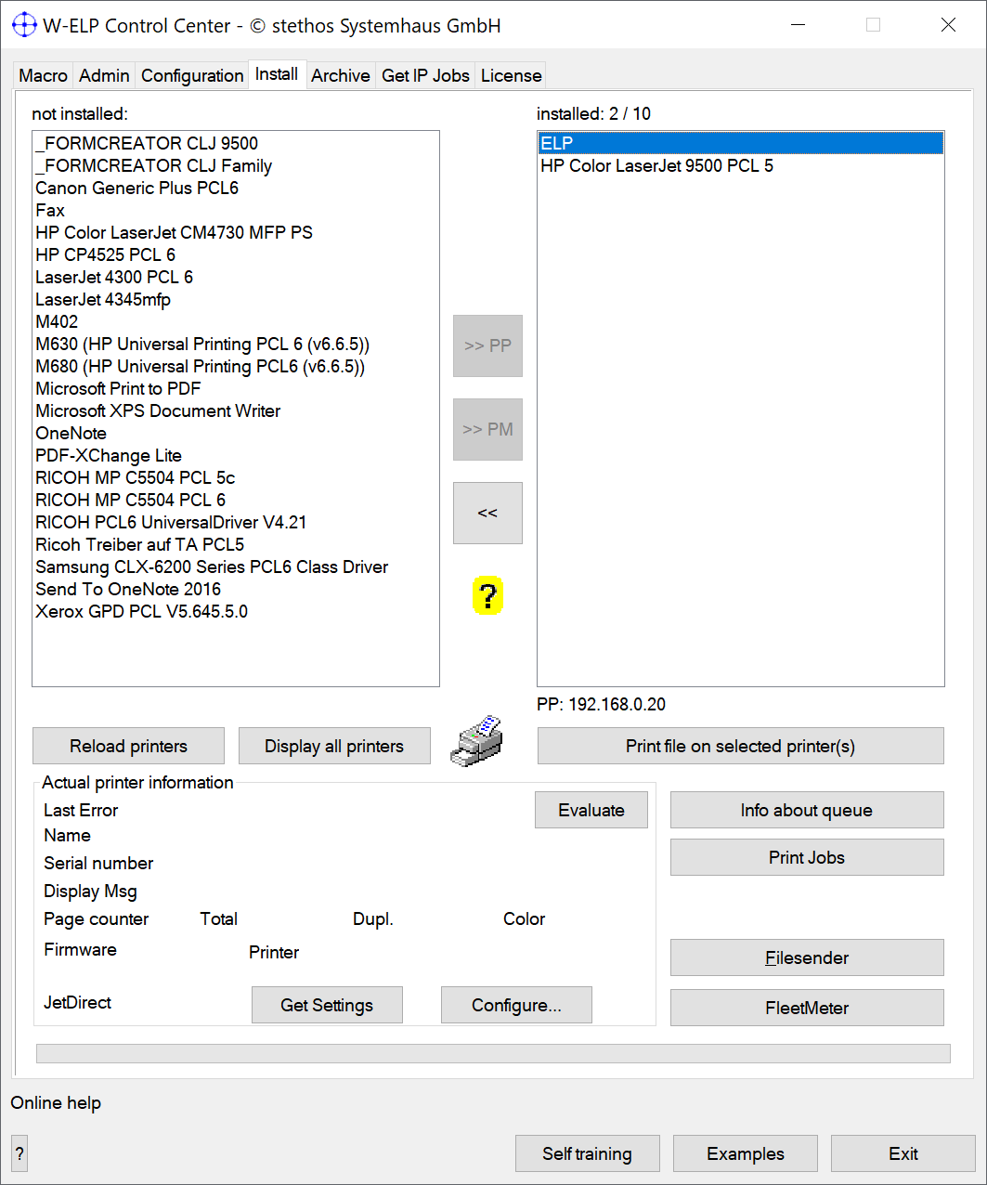Screen dimensions: 987x1185
Task: Click Reload printers button
Action: 128,746
